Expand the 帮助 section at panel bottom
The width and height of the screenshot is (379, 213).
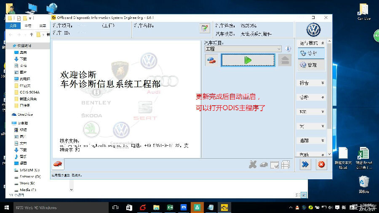point(312,154)
